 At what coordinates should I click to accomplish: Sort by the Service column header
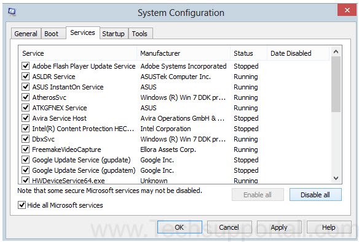77,53
